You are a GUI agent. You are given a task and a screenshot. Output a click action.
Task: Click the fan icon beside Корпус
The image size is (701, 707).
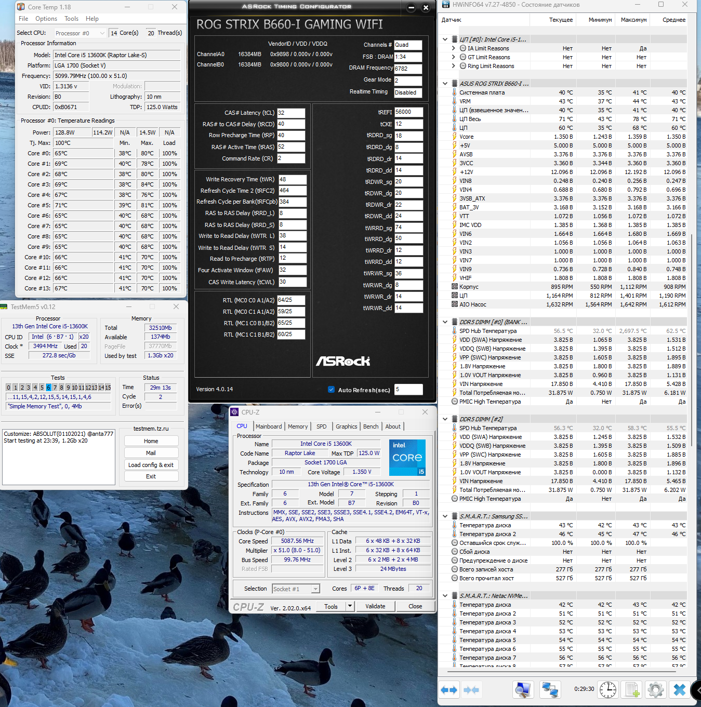[455, 287]
